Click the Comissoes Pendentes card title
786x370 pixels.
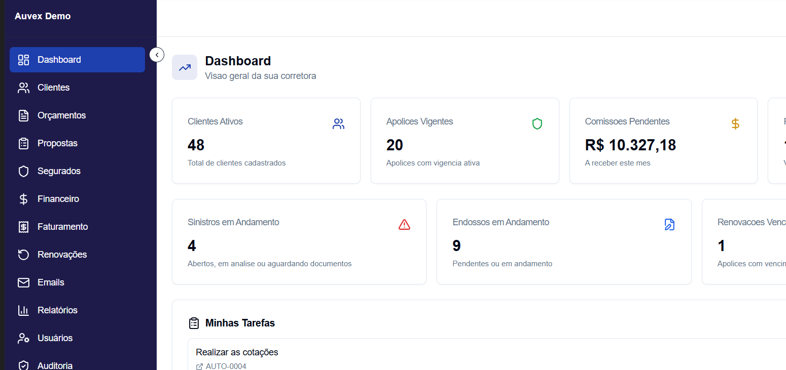[x=627, y=121]
